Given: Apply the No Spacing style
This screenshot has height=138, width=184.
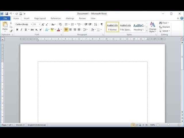Looking at the screenshot, I should pyautogui.click(x=125, y=27).
